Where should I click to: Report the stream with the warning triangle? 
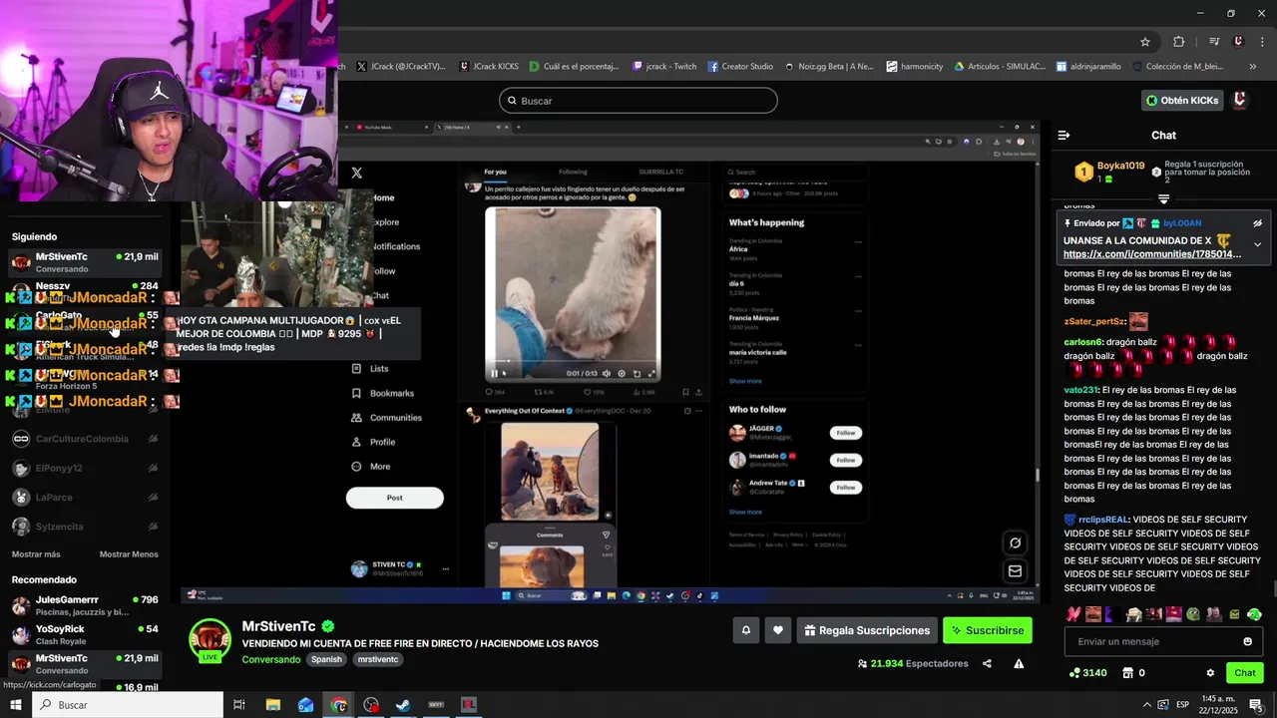pyautogui.click(x=1019, y=663)
